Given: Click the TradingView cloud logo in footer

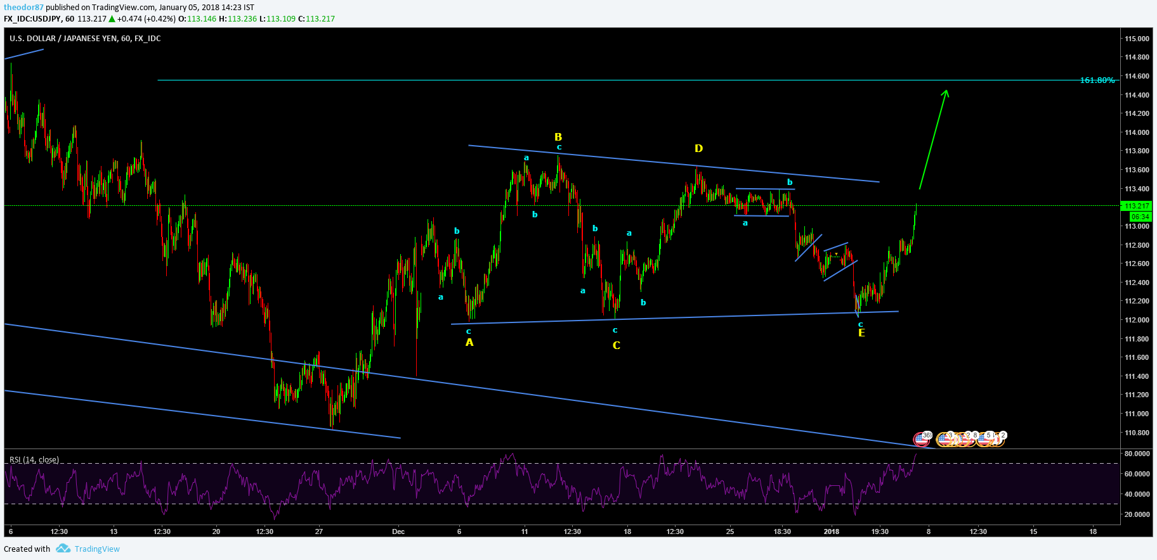Looking at the screenshot, I should [x=63, y=549].
